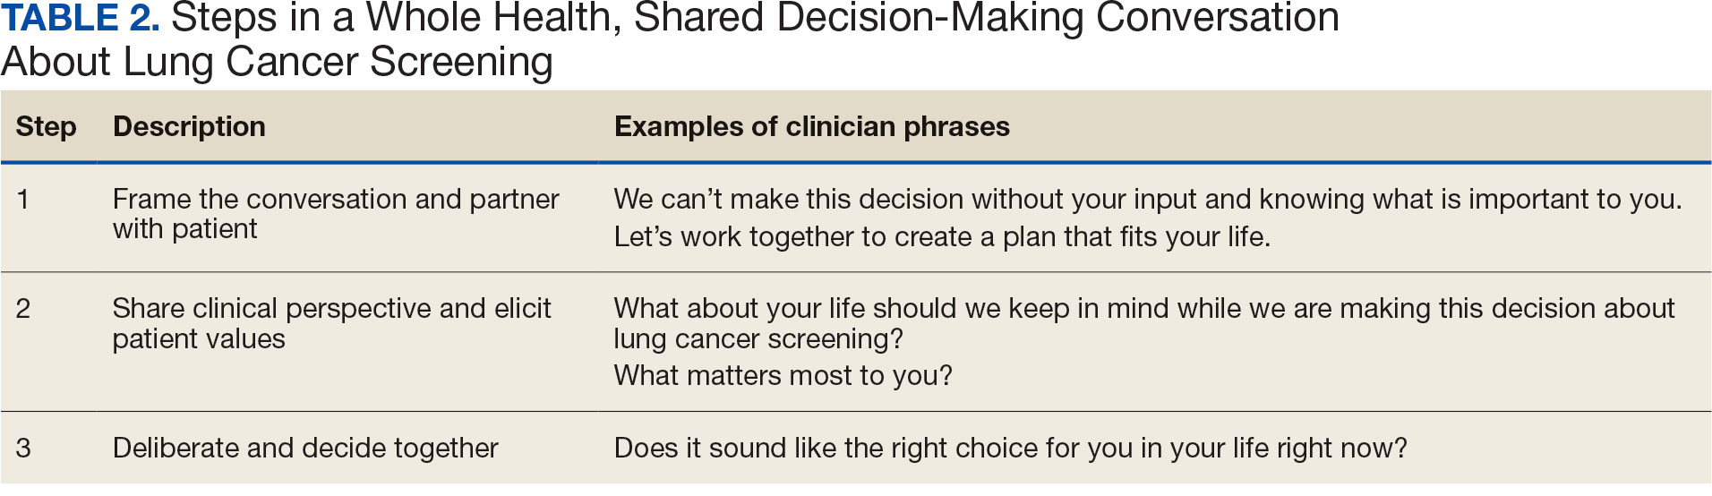Click the Examples of clinician phrases header
The height and width of the screenshot is (496, 1712).
(x=811, y=127)
